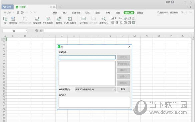The width and height of the screenshot is (195, 122).
Task: Click the macro name input field
Action: 87,57
